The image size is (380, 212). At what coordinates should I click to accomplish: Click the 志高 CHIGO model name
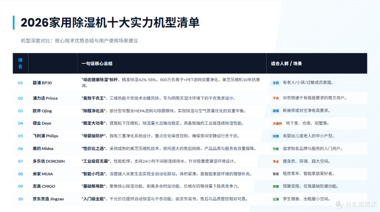coord(44,186)
